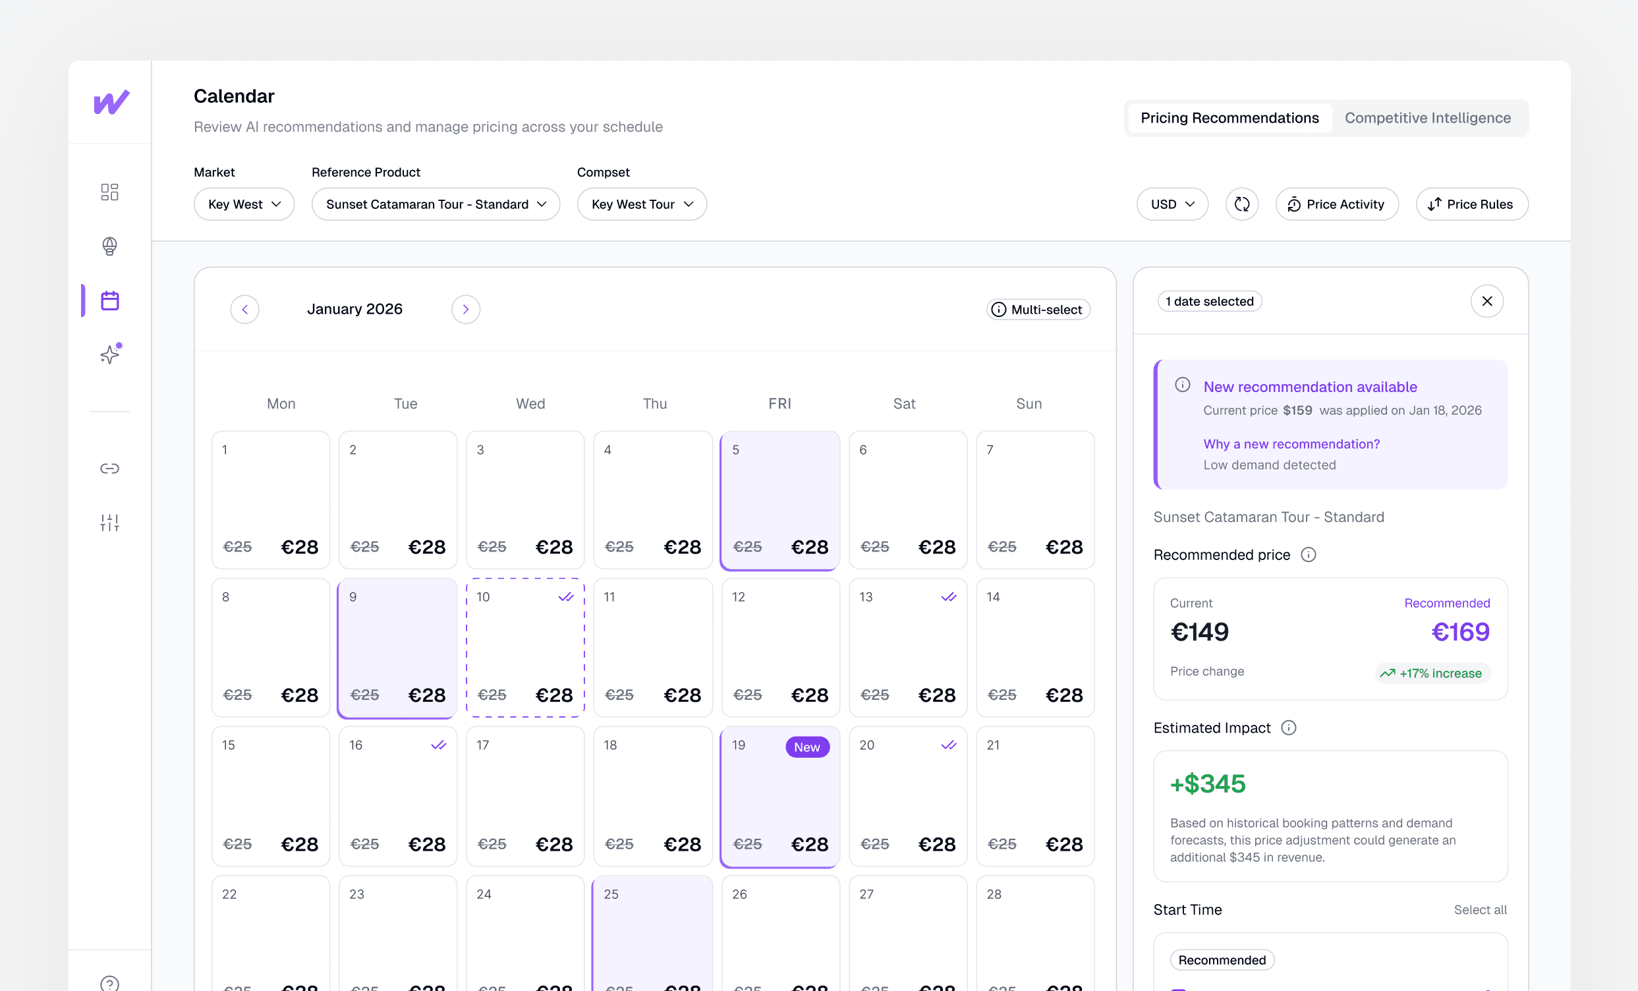Select January 21 calendar cell
Viewport: 1638px width, 991px height.
tap(1035, 796)
